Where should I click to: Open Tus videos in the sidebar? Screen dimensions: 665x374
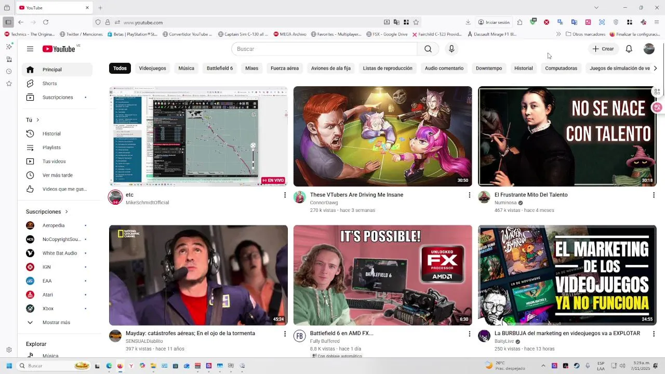point(57,162)
